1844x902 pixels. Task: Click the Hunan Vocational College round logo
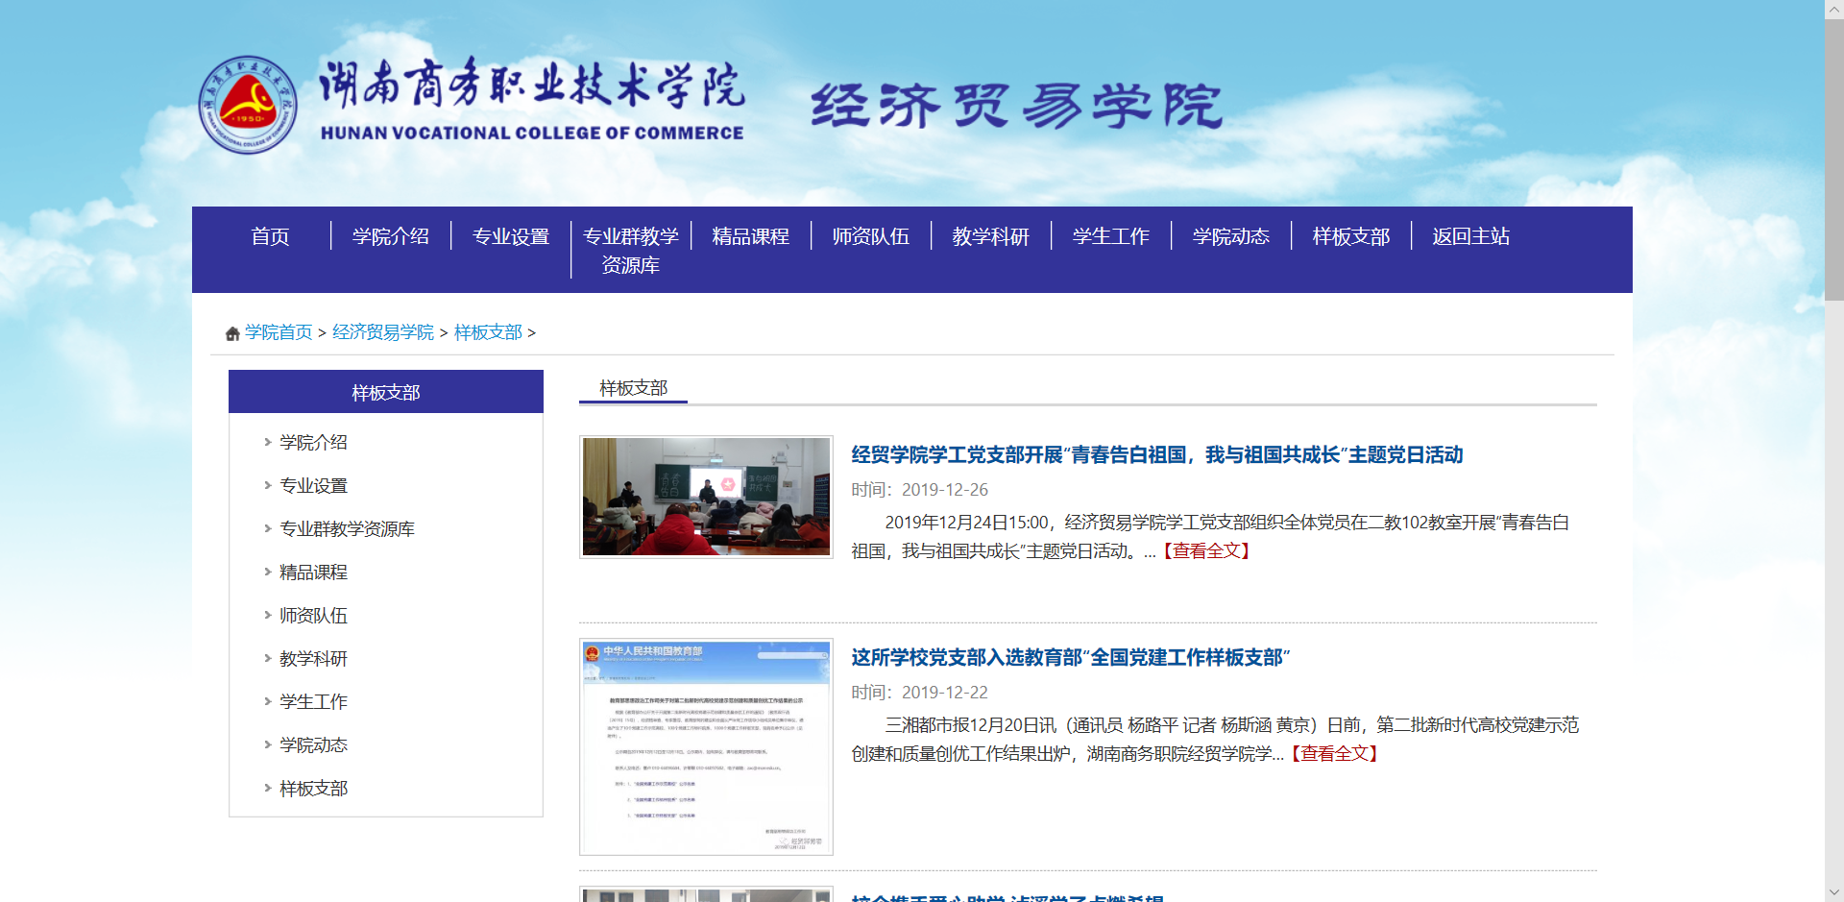coord(248,105)
